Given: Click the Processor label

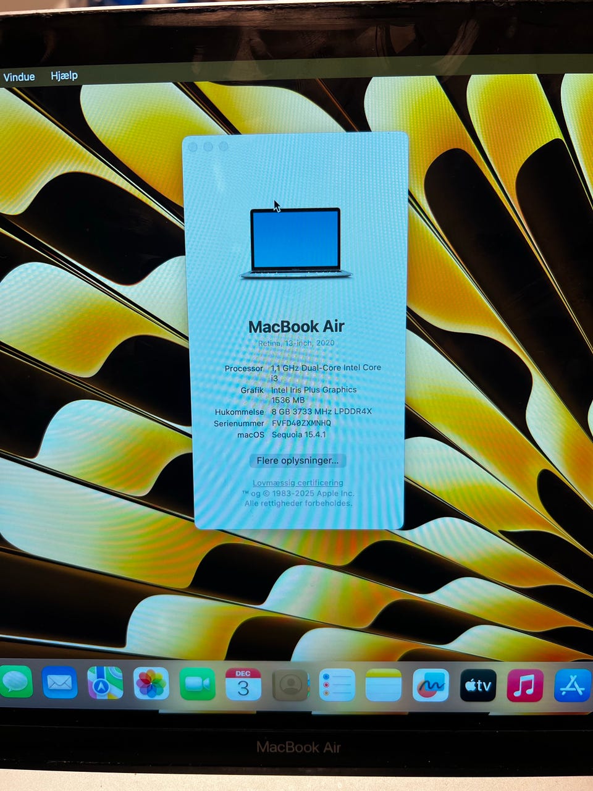Looking at the screenshot, I should pyautogui.click(x=244, y=368).
